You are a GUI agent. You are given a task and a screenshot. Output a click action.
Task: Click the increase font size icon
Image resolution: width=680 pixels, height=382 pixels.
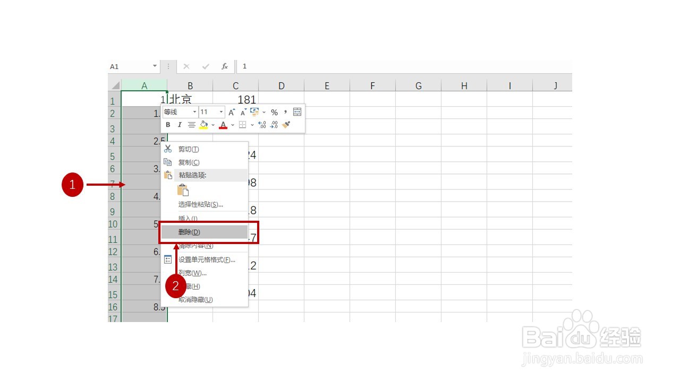(x=232, y=112)
